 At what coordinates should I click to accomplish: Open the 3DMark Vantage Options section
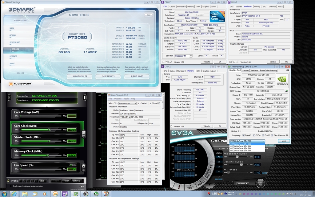pos(12,35)
